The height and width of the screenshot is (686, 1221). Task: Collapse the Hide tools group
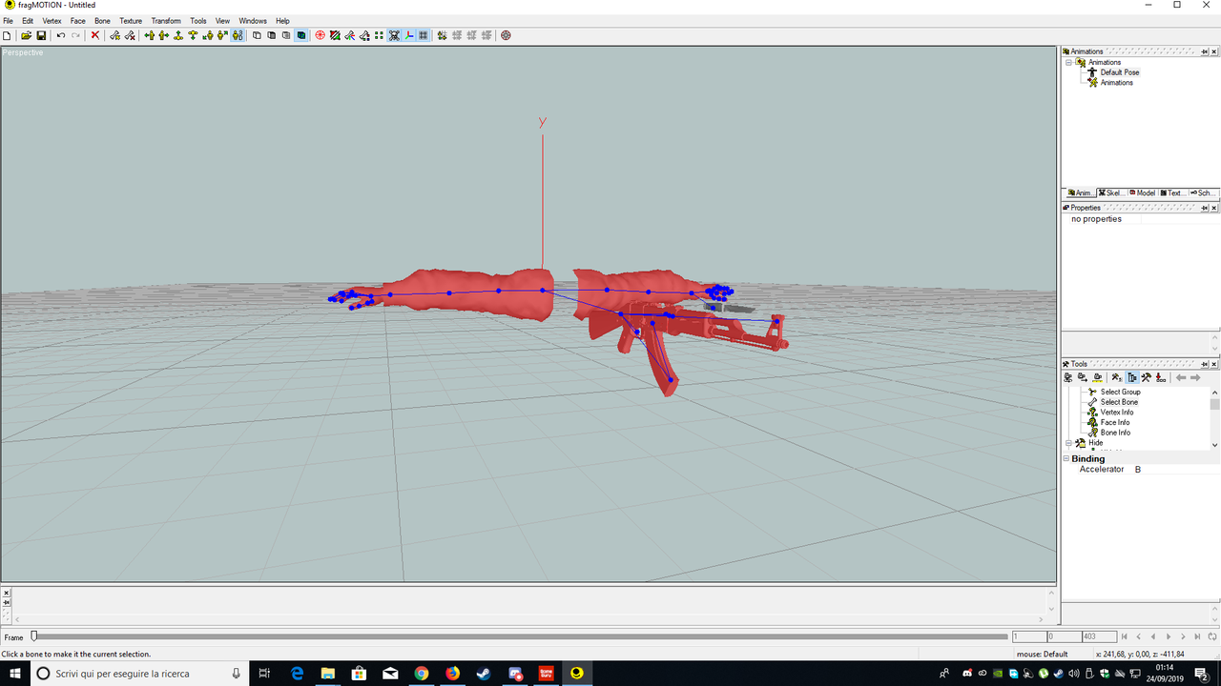(x=1069, y=443)
